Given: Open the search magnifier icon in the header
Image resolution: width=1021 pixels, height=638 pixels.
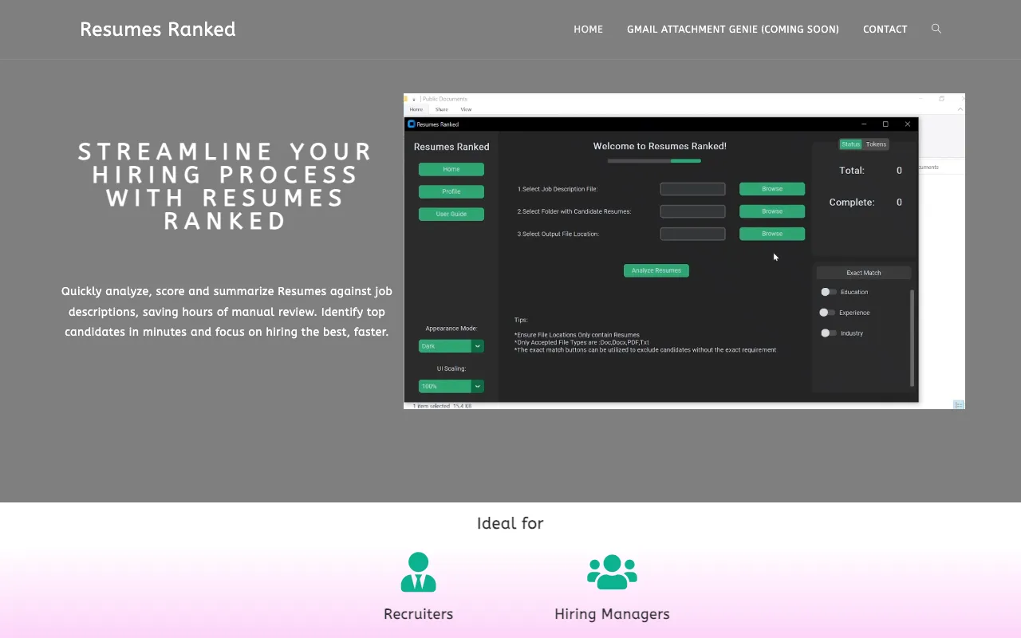Looking at the screenshot, I should (936, 29).
